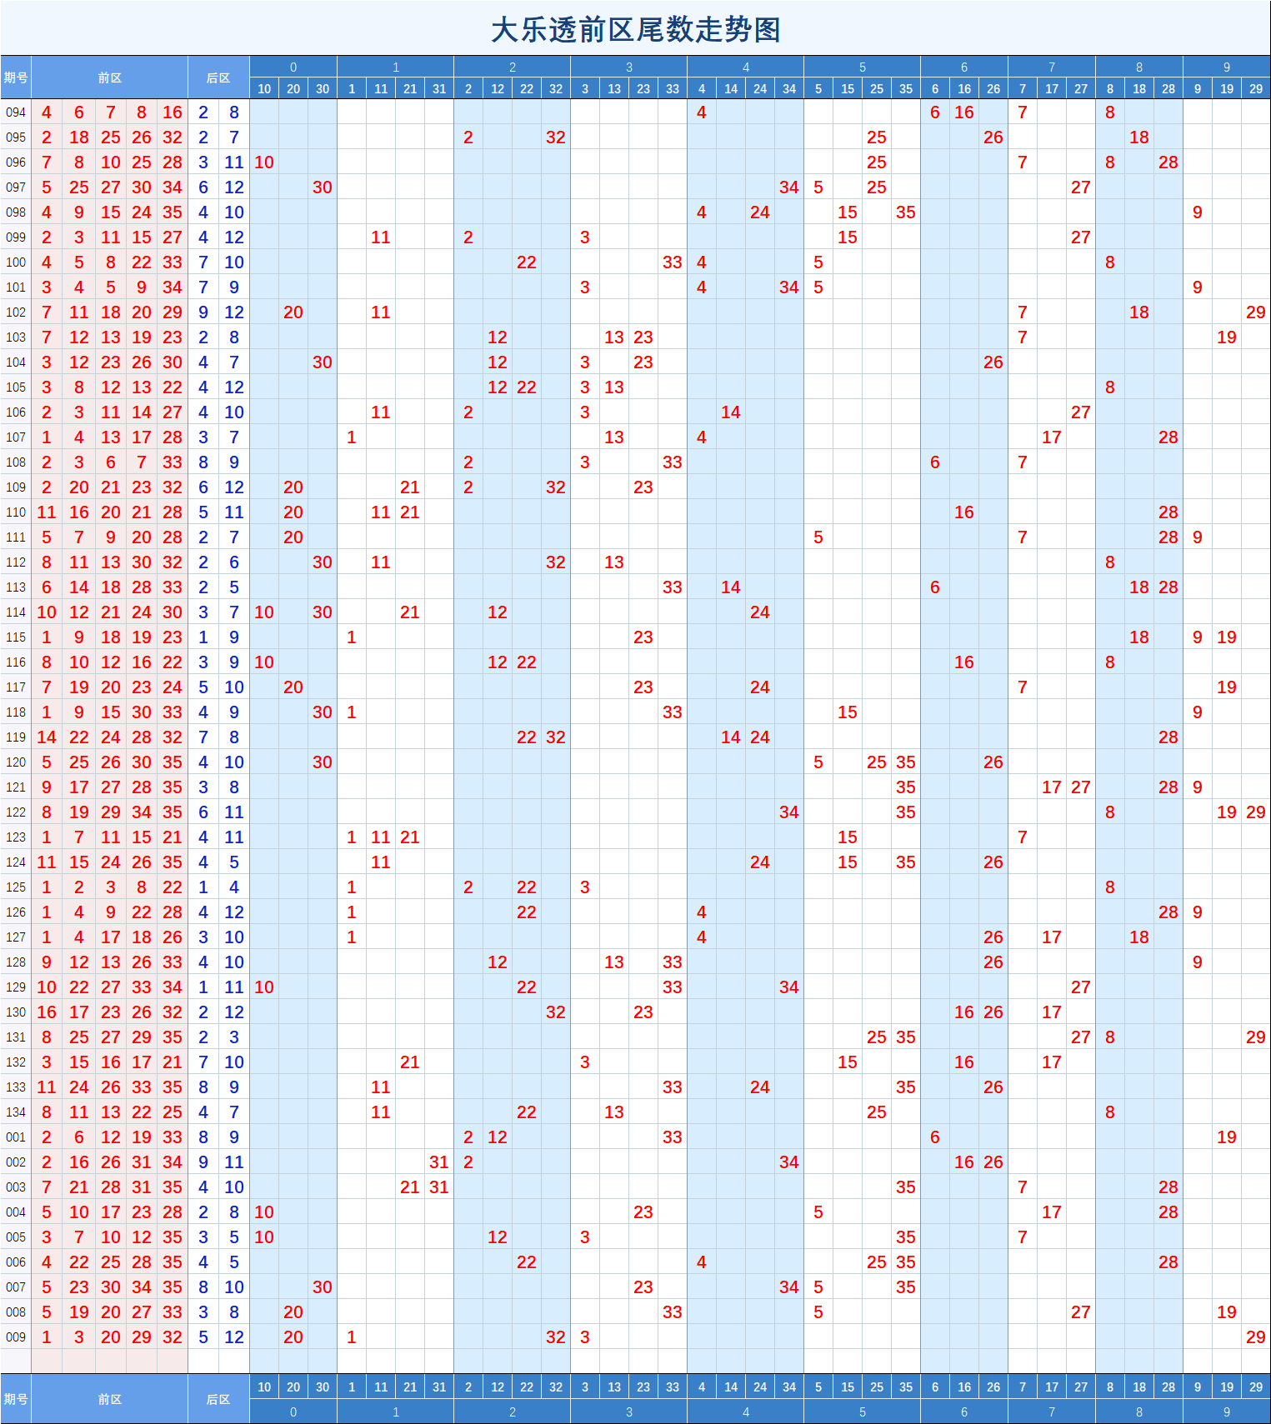Image resolution: width=1271 pixels, height=1424 pixels.
Task: Select issue number 118
Action: pos(16,712)
